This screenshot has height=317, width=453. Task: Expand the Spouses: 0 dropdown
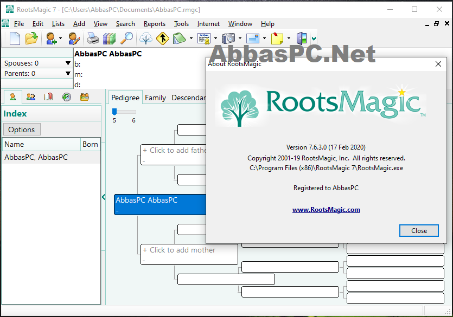click(x=68, y=63)
